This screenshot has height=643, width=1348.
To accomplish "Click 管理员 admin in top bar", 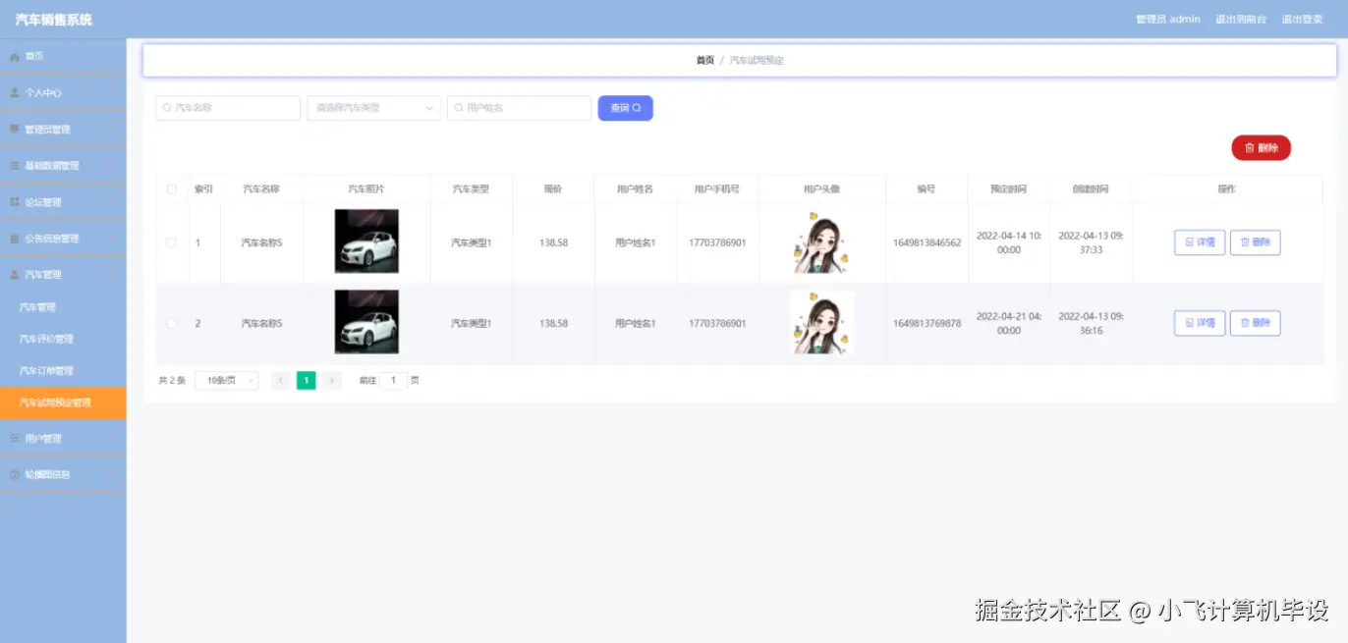I will coord(1168,20).
